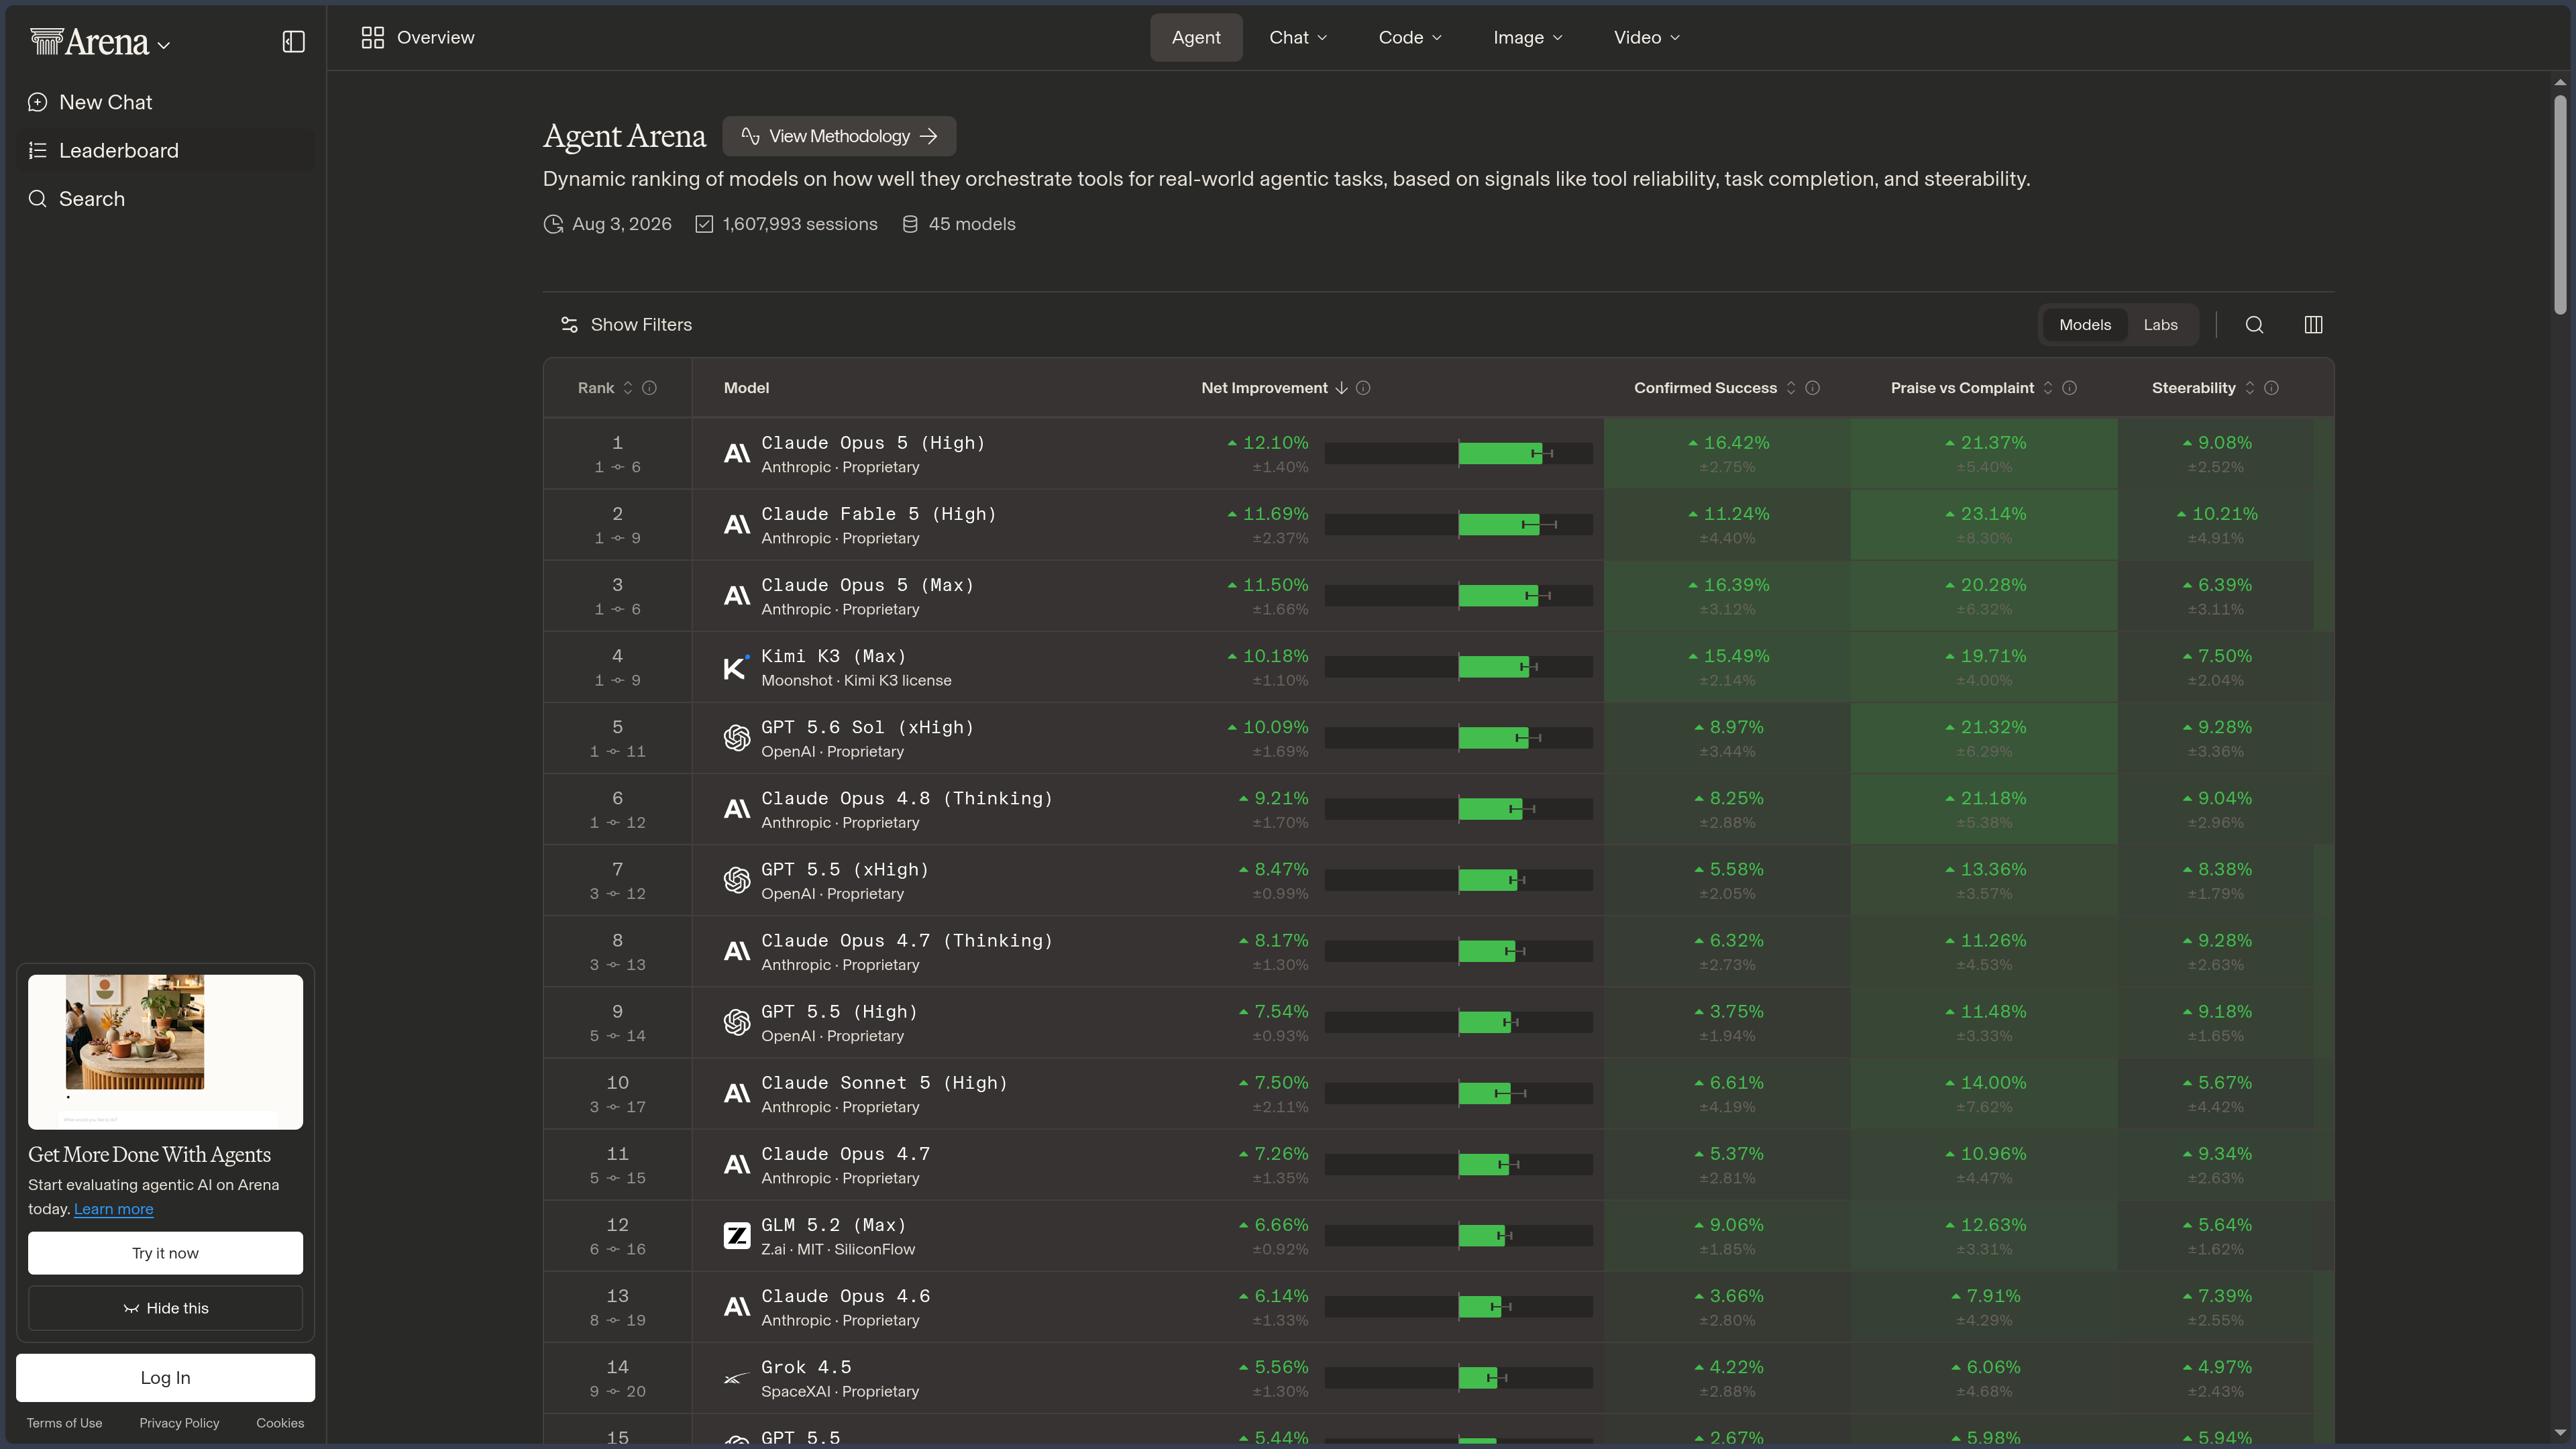Screen dimensions: 2576x1449
Task: Click the sidebar Search magnifier icon
Action: 38,199
